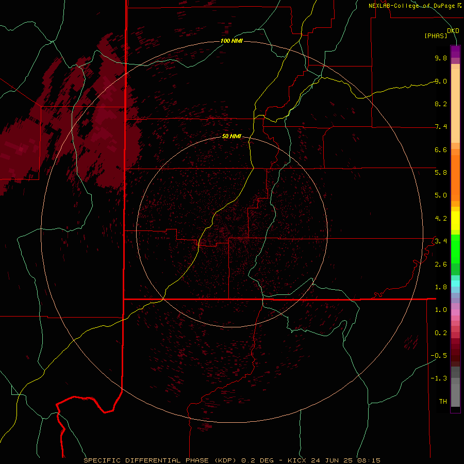Click the DKD label above the color scale
464x464 pixels.
point(453,31)
